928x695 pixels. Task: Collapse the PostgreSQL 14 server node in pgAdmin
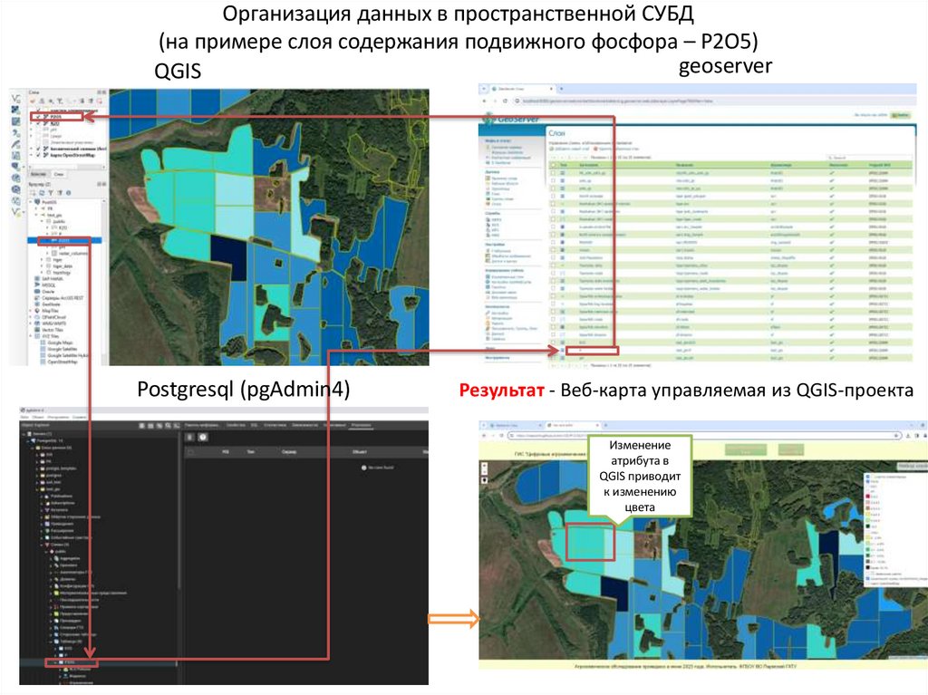point(28,440)
